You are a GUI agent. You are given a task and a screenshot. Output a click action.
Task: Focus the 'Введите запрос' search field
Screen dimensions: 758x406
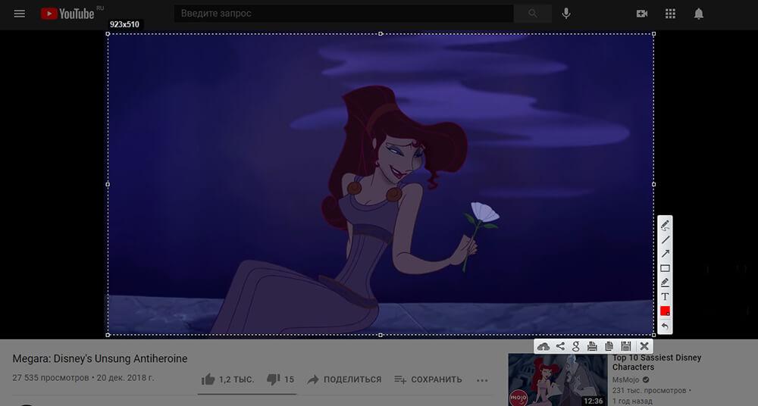pos(343,14)
